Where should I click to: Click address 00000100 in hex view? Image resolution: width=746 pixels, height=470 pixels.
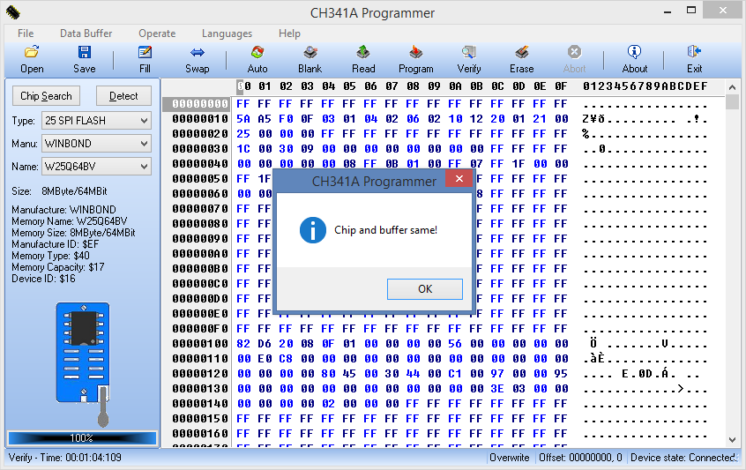(200, 344)
